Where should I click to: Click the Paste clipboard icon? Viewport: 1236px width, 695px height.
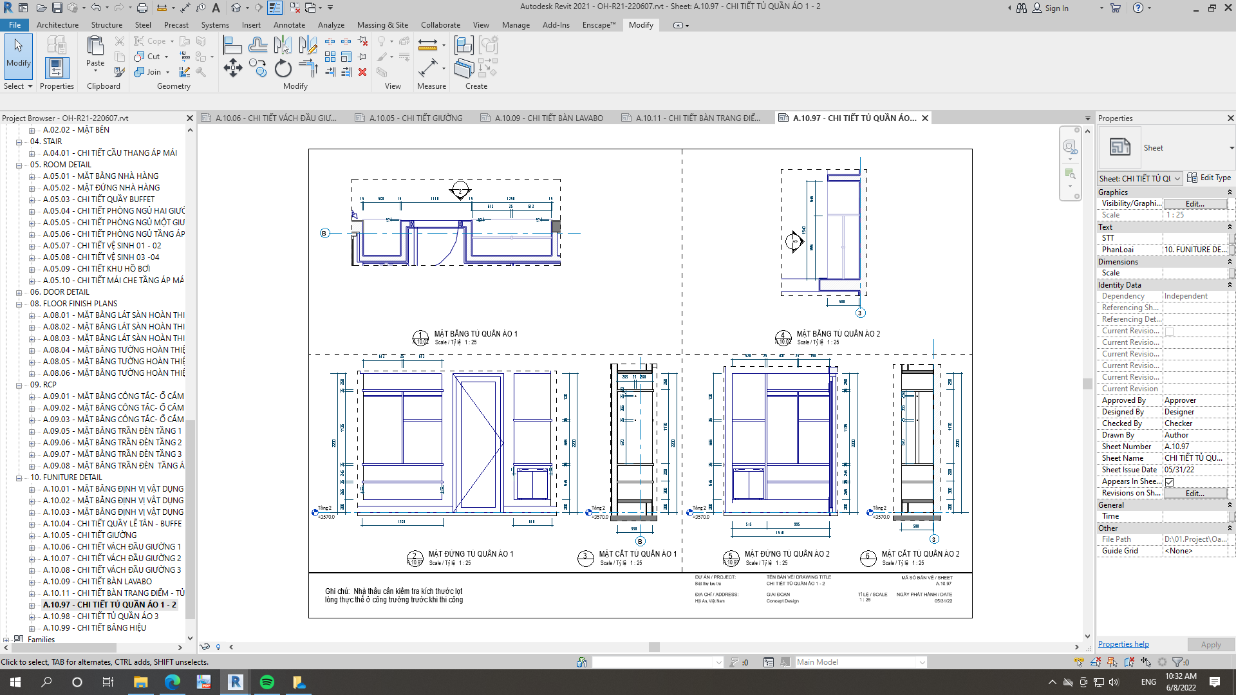coord(95,46)
